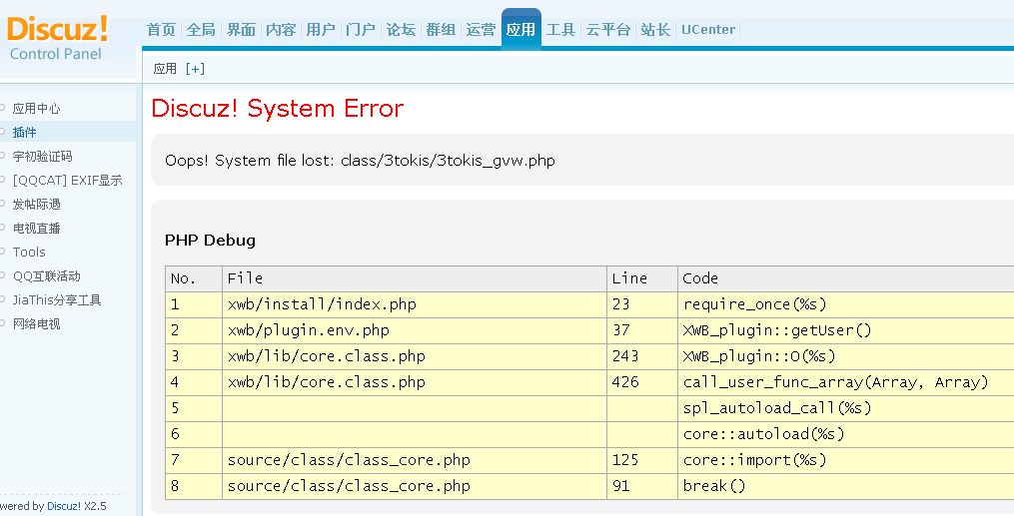Viewport: 1014px width, 516px height.
Task: Open the 论坛 top menu
Action: coord(401,30)
